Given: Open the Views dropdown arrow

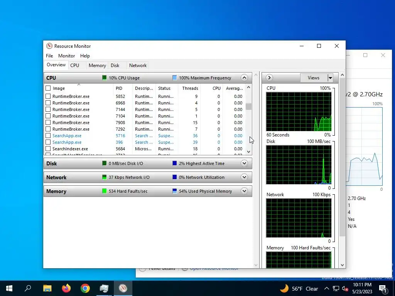Looking at the screenshot, I should point(330,78).
